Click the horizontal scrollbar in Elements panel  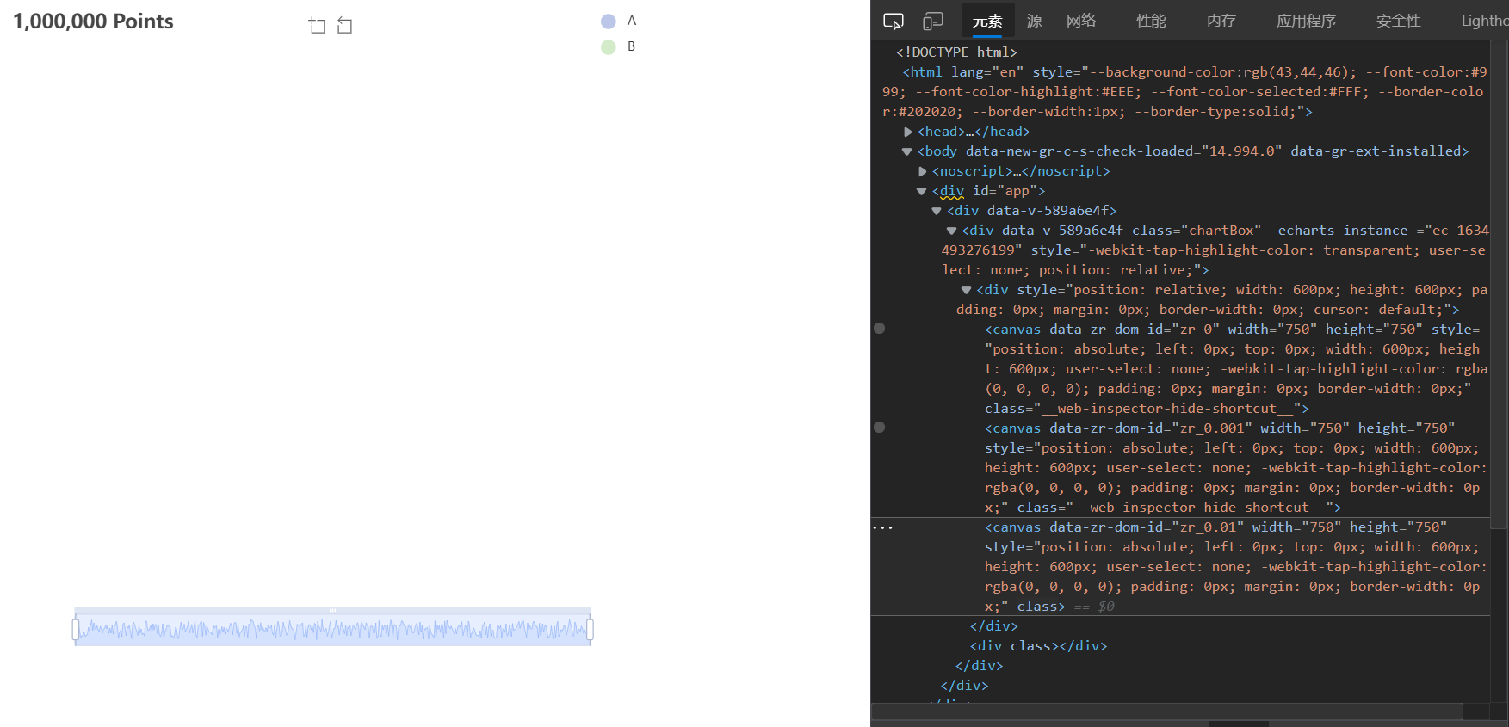pyautogui.click(x=1166, y=712)
